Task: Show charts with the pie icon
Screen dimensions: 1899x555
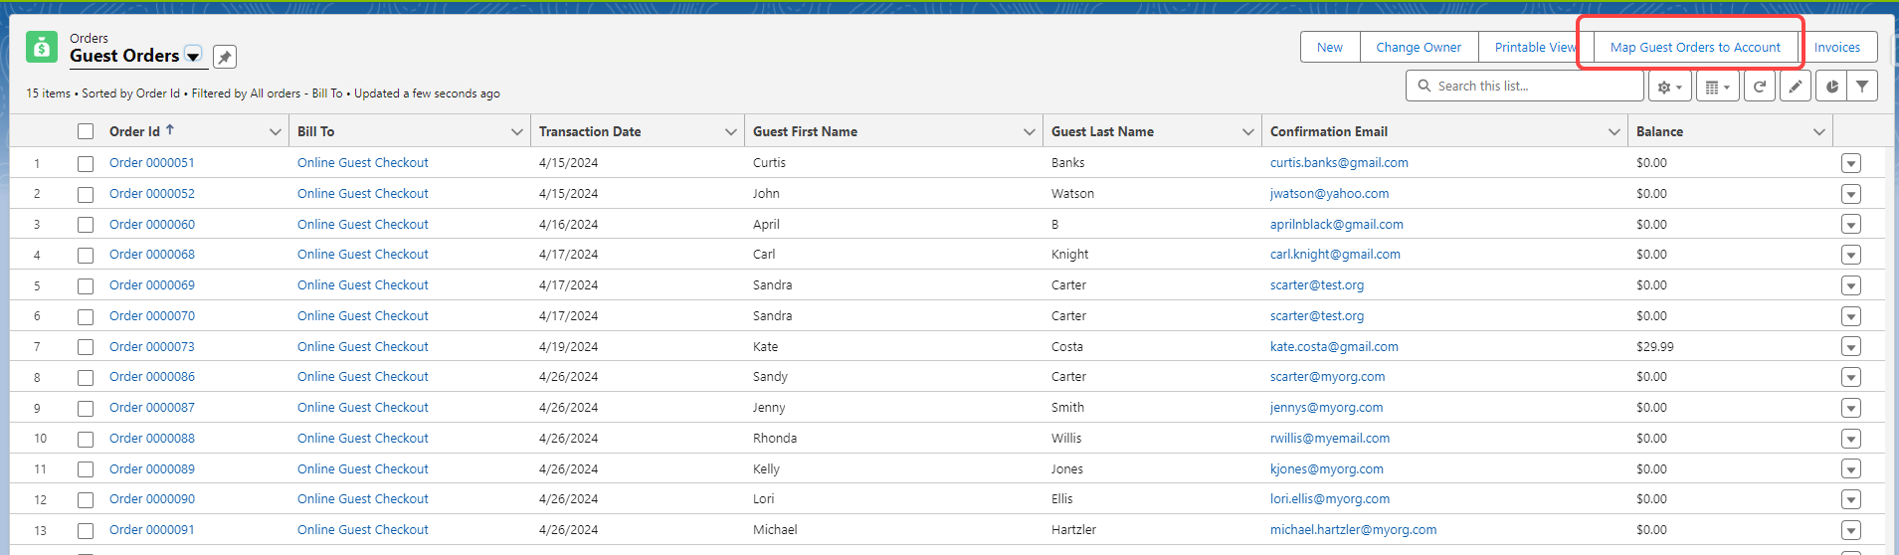Action: coord(1831,87)
